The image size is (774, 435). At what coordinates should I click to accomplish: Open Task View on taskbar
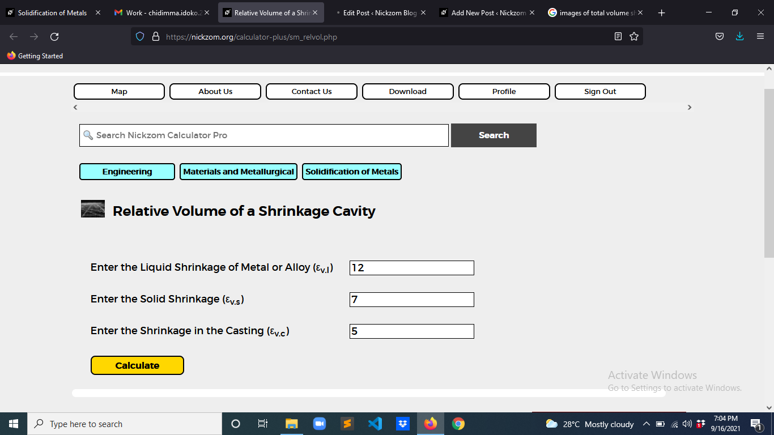point(263,424)
